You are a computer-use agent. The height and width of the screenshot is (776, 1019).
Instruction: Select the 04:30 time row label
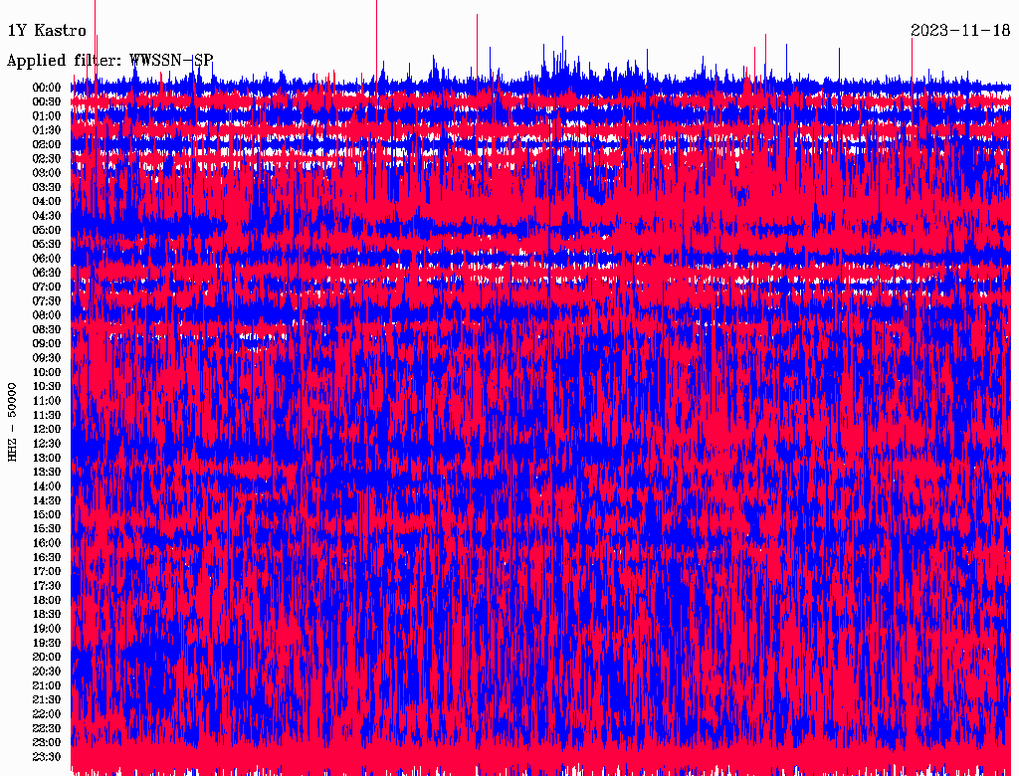point(47,216)
